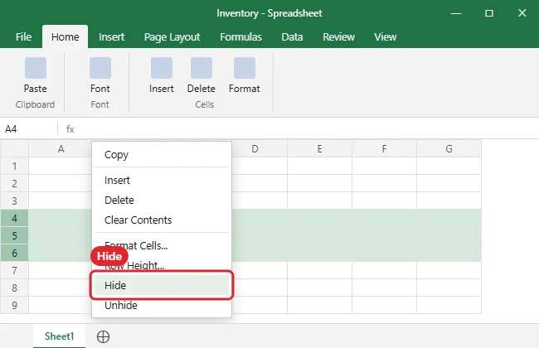Select column E header
Screen dimensions: 539x348
[320, 149]
